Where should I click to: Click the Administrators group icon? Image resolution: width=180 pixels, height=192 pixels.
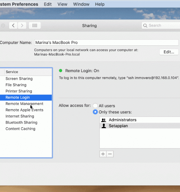104,120
